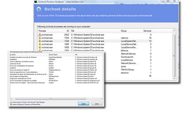Click the gear icon beside Svchost details
The height and width of the screenshot is (113, 194).
pos(39,9)
